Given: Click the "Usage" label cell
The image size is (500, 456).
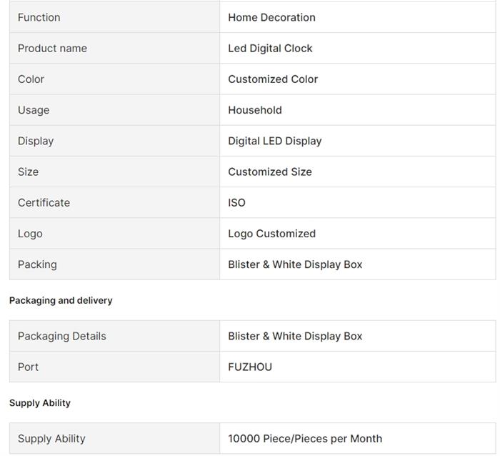Looking at the screenshot, I should pos(34,110).
